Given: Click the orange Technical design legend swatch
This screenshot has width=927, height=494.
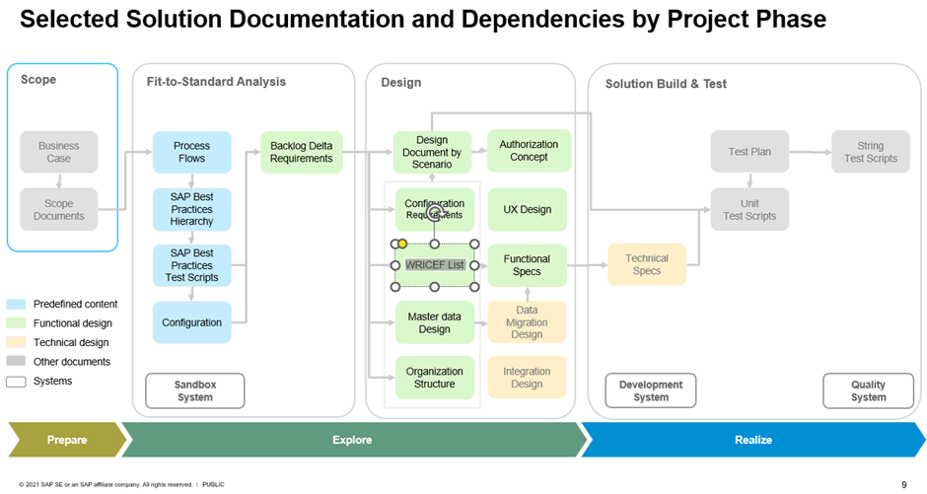Looking at the screenshot, I should tap(18, 342).
